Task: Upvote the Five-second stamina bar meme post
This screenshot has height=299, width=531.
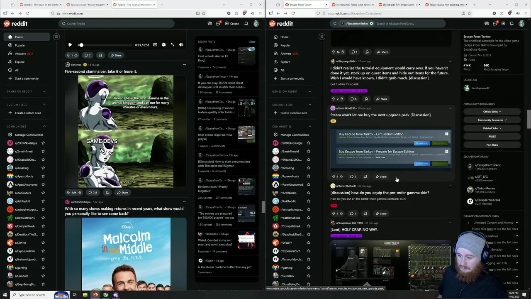Action: 68,193
